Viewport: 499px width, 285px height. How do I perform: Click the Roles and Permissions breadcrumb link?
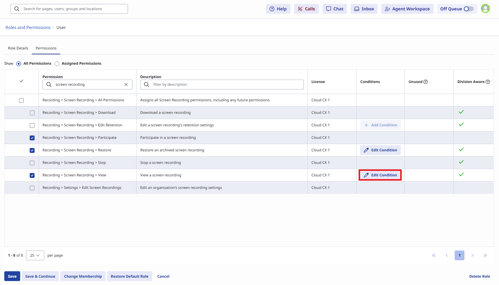28,27
